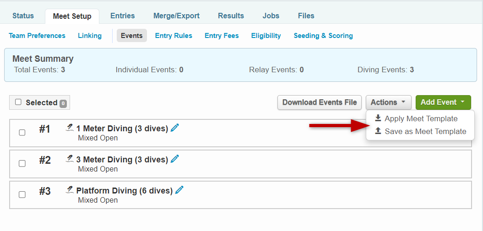Expand the Add Event dropdown
The width and height of the screenshot is (483, 231).
click(443, 102)
